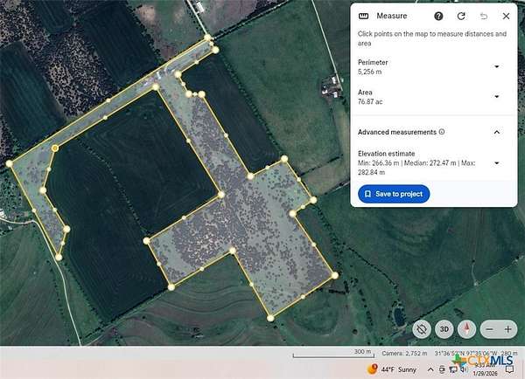Zoom out with the minus button

click(x=490, y=329)
